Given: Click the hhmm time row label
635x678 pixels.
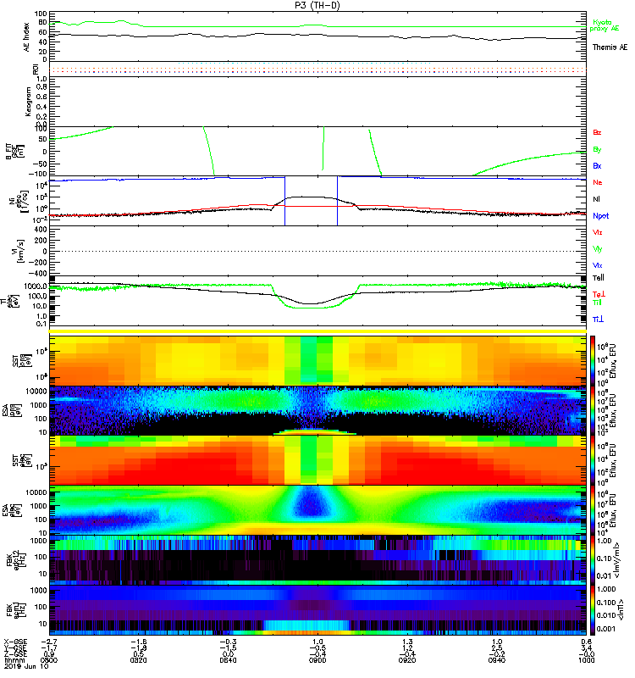Looking at the screenshot, I should 14,660.
